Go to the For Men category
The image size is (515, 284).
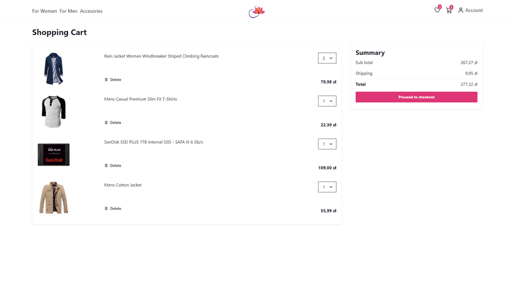69,11
